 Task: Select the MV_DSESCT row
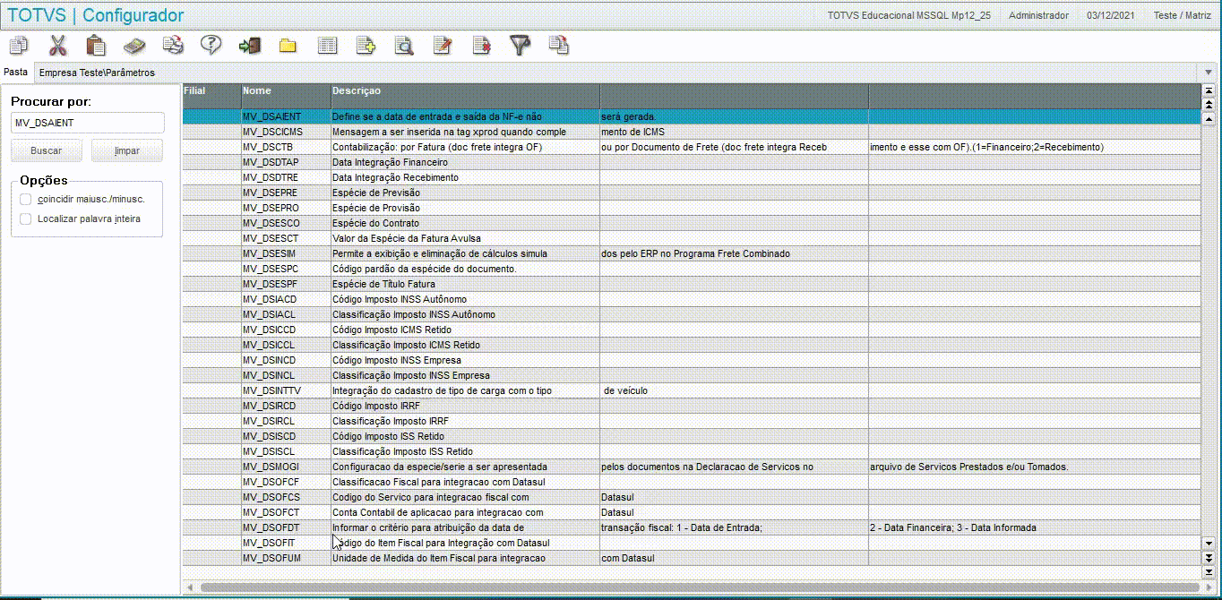692,238
